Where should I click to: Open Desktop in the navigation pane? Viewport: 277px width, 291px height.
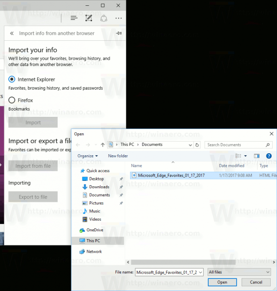point(93,178)
